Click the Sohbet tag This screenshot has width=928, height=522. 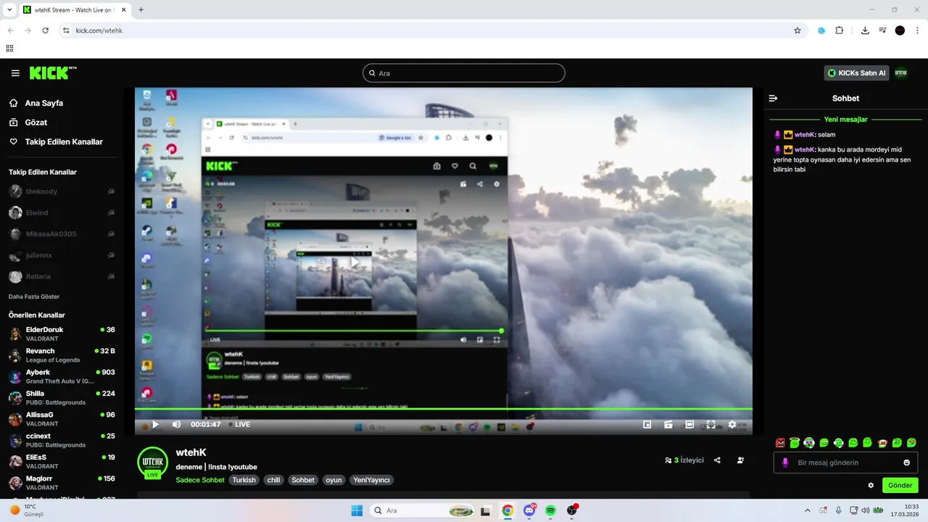click(x=303, y=480)
